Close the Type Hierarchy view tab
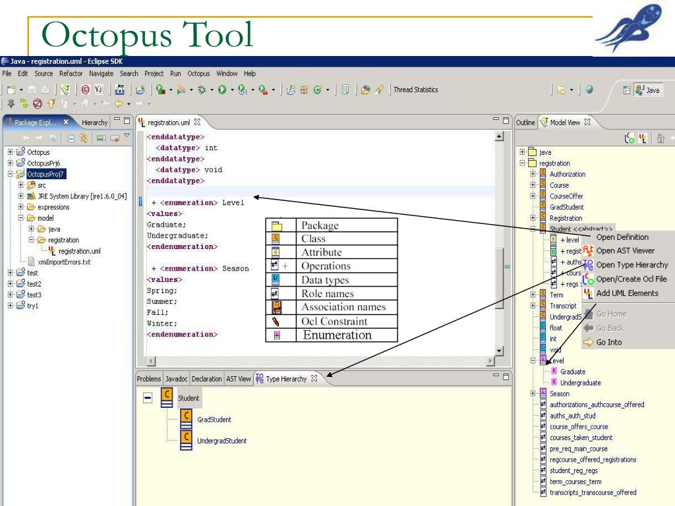This screenshot has height=506, width=675. tap(314, 378)
